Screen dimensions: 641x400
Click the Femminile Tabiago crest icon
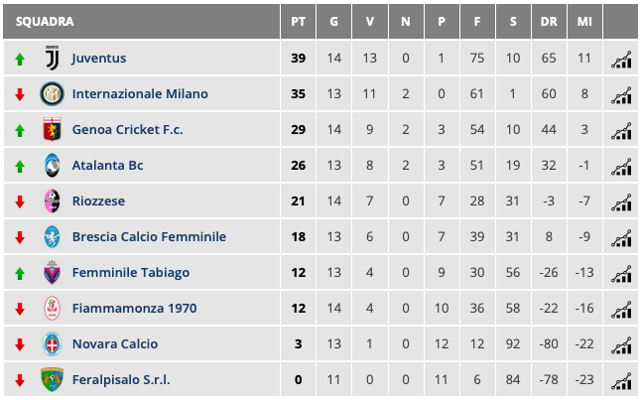pyautogui.click(x=52, y=273)
